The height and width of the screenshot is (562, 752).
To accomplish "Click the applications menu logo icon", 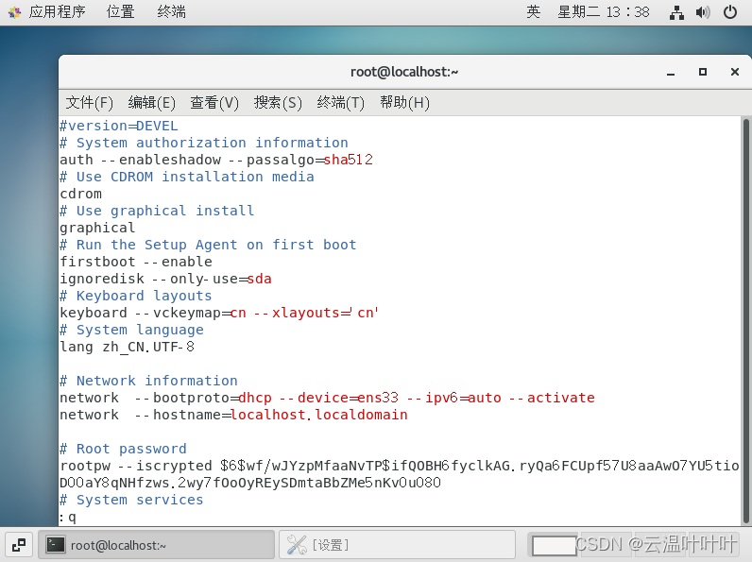I will pyautogui.click(x=14, y=12).
